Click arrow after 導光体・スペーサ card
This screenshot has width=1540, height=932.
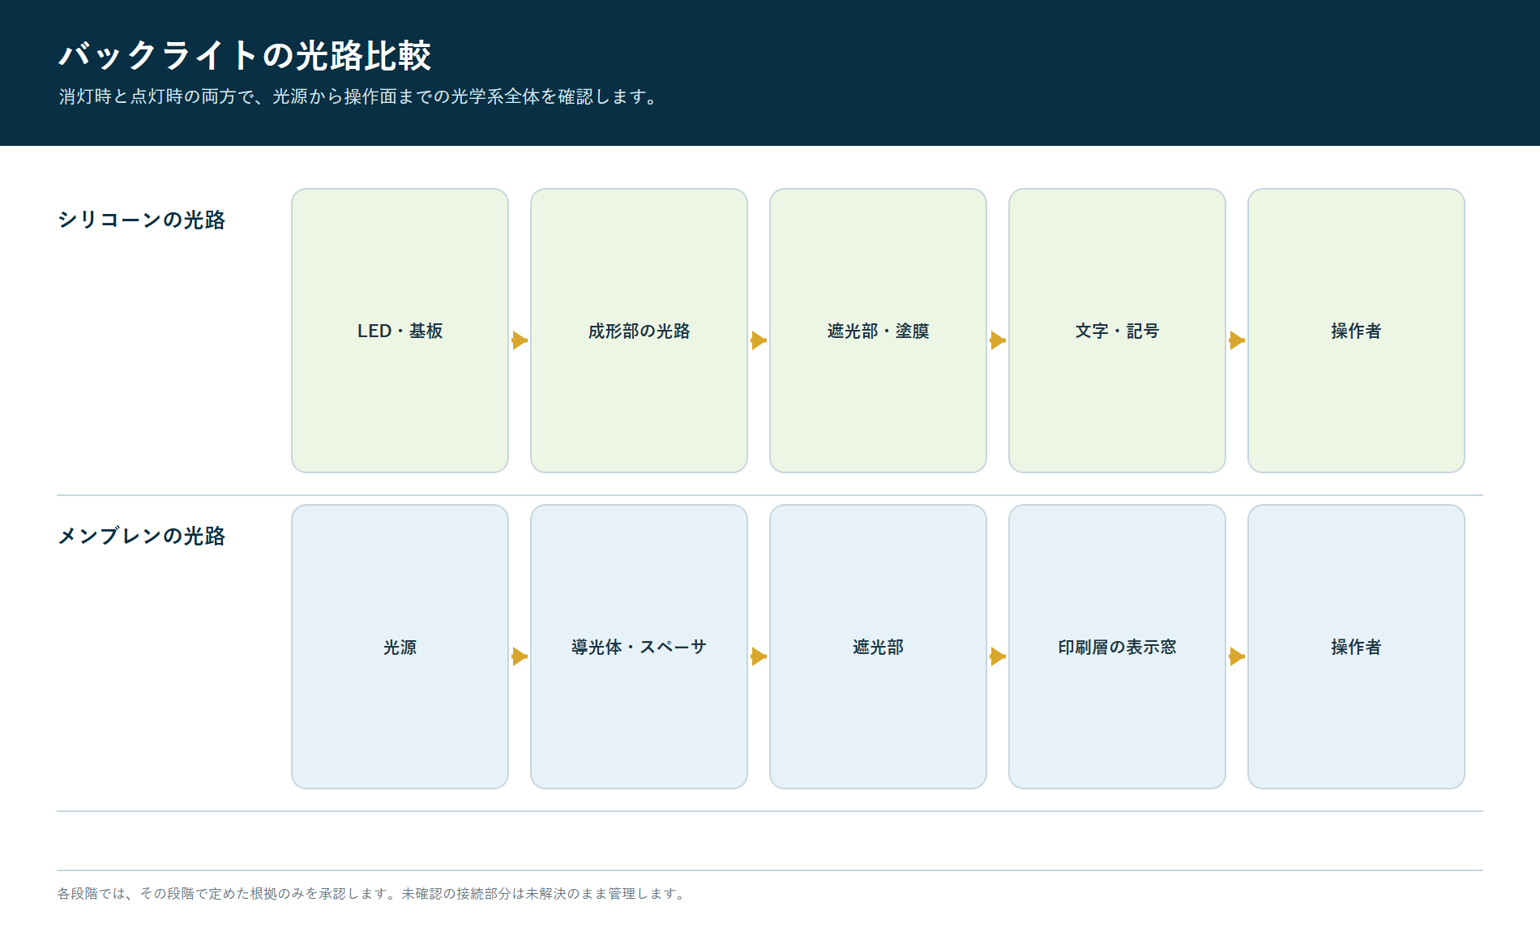click(x=759, y=656)
